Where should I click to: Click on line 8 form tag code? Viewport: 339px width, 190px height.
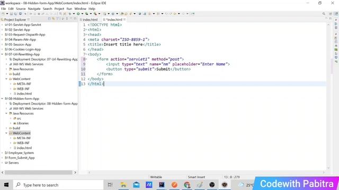(x=140, y=59)
